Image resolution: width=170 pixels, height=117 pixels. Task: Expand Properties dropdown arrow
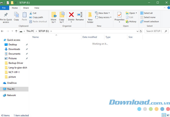pyautogui.click(x=119, y=22)
